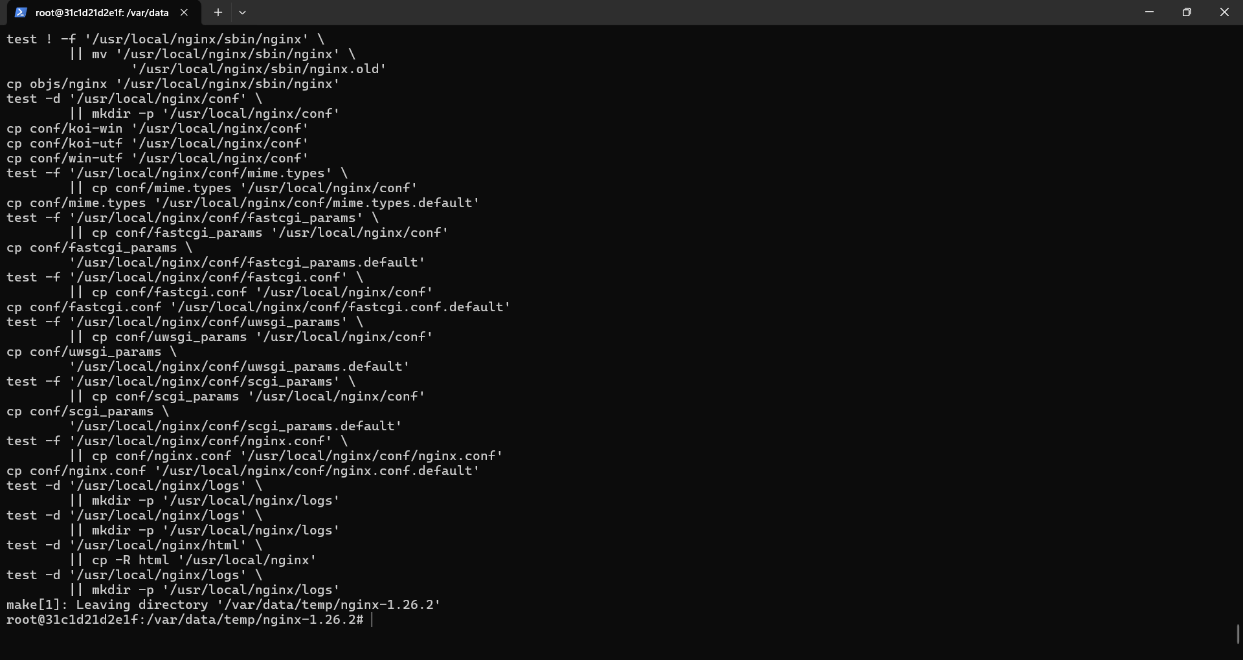Click the mime.types.default copy line

pos(243,203)
